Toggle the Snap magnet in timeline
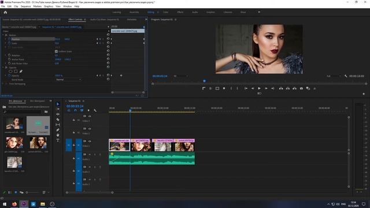This screenshot has height=208, width=370. tap(75, 110)
